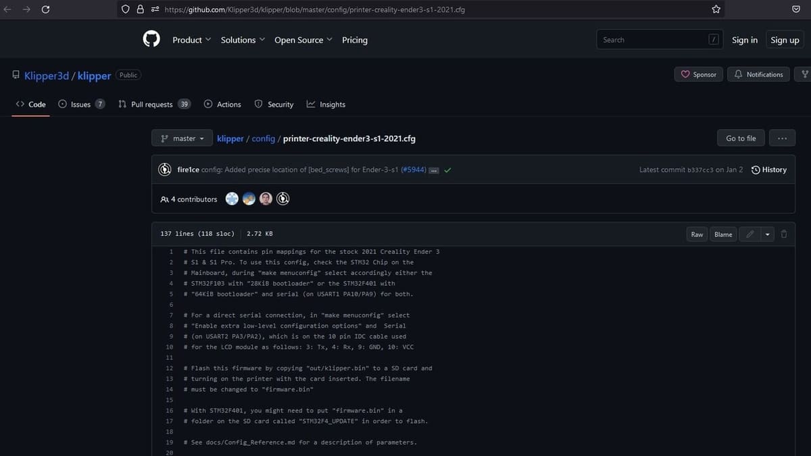Screen dimensions: 811x456
Task: Open third contributor avatar
Action: [x=266, y=199]
